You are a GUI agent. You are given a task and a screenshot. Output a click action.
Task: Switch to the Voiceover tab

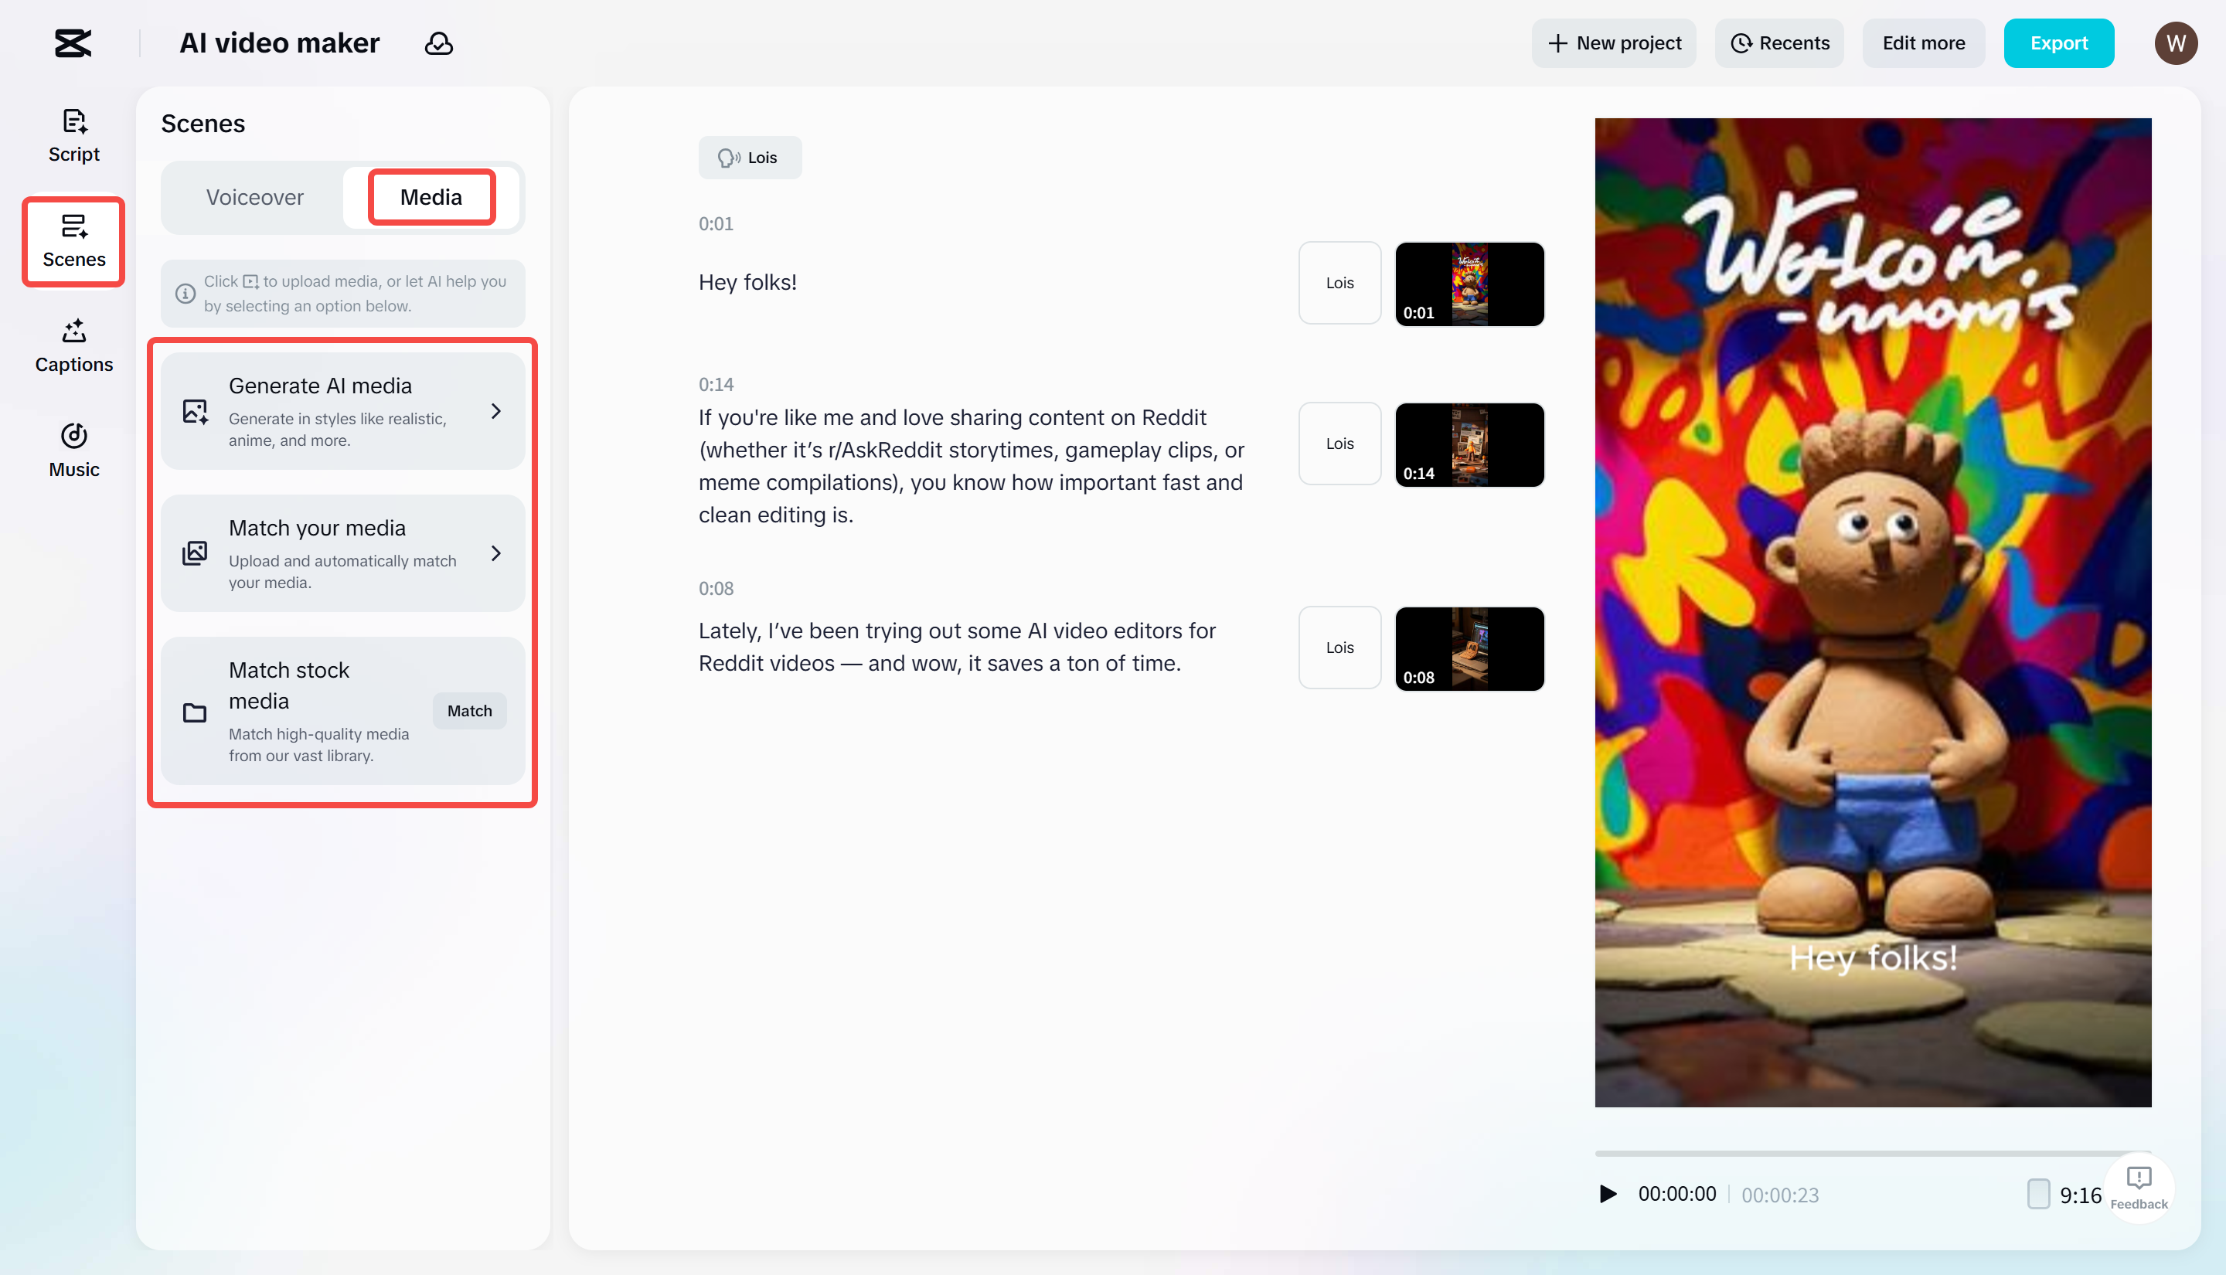point(254,197)
